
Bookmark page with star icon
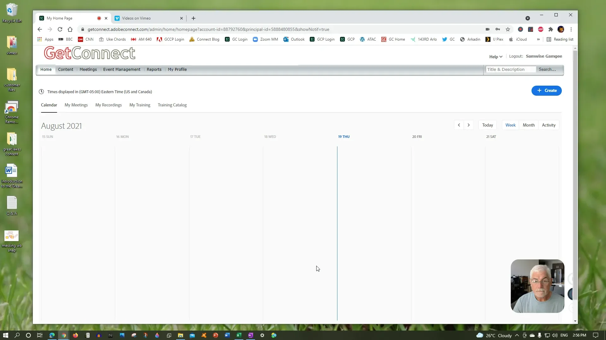point(508,29)
